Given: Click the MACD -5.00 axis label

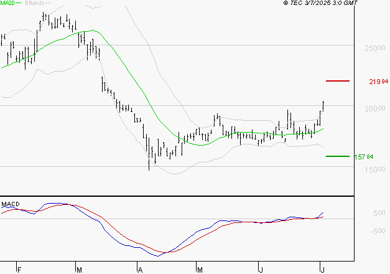Looking at the screenshot, I should (x=378, y=231).
